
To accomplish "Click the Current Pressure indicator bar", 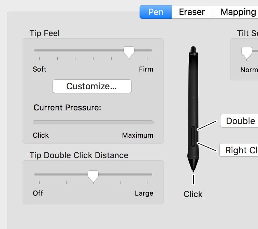I will coord(93,122).
